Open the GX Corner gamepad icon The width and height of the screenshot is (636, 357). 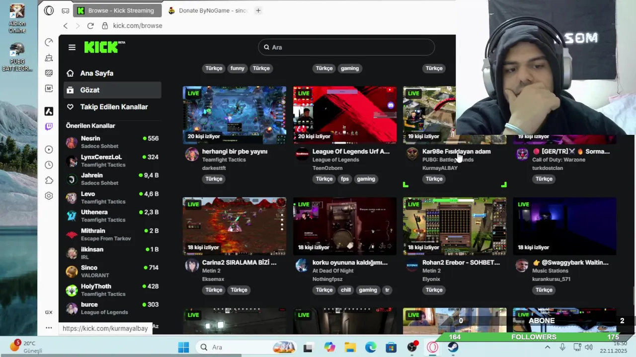click(x=65, y=10)
